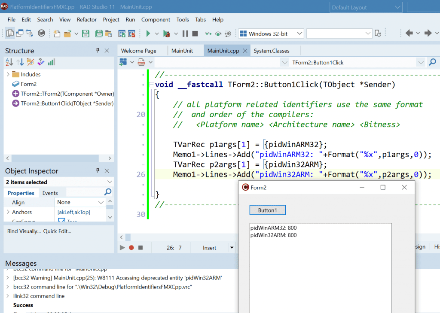Navigate forward with the right arrow icon
Viewport: 440px width, 313px height.
click(428, 33)
